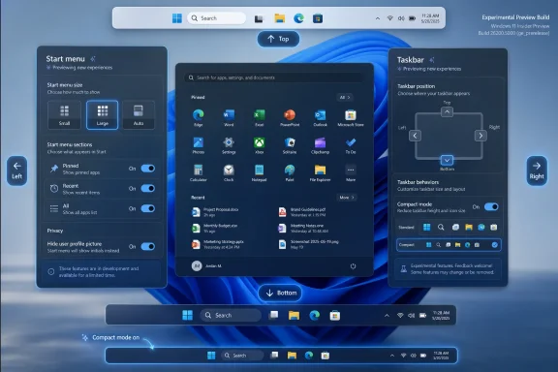Click the large Top arrow button
Image resolution: width=558 pixels, height=372 pixels.
click(x=278, y=39)
